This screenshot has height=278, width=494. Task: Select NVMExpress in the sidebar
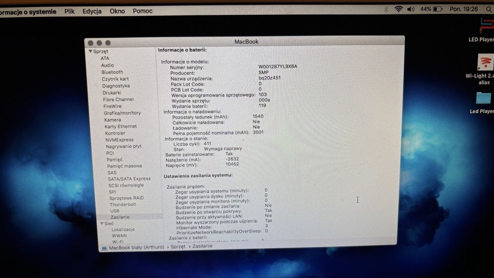click(x=120, y=140)
